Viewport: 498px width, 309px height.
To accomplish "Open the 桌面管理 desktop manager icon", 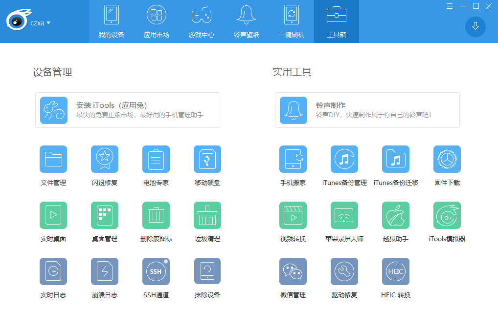I will pyautogui.click(x=105, y=215).
